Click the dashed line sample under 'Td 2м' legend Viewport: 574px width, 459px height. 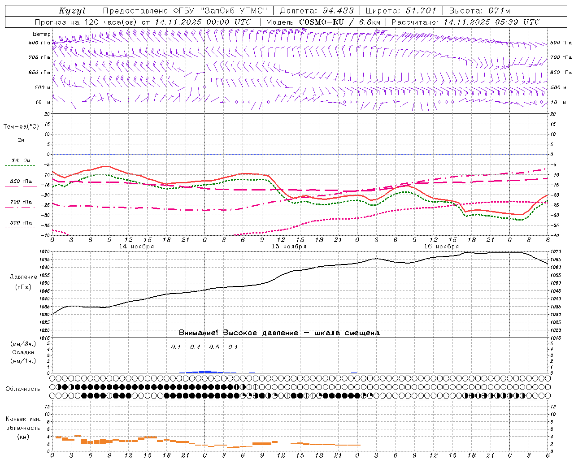click(21, 166)
